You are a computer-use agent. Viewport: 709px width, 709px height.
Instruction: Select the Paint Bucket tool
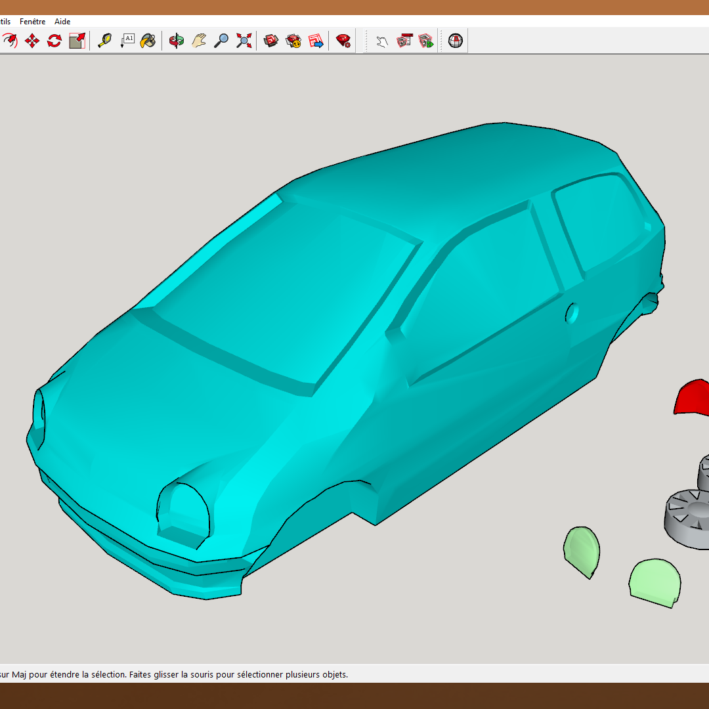(x=148, y=41)
